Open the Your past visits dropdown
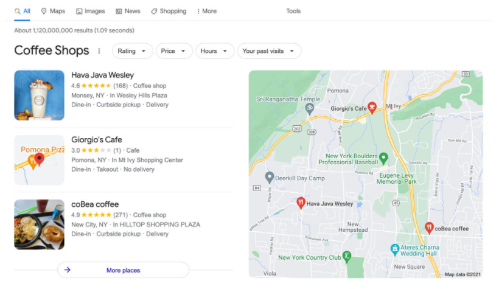The image size is (499, 289). 268,51
